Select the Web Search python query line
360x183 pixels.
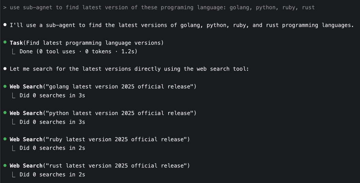(103, 113)
